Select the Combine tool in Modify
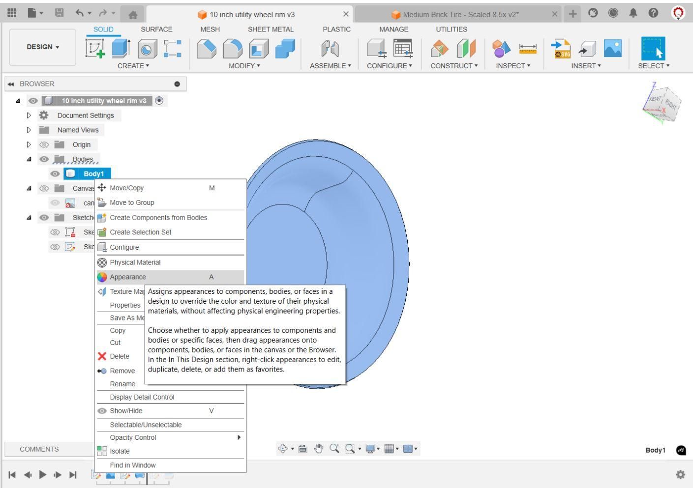The width and height of the screenshot is (693, 488). coord(285,49)
